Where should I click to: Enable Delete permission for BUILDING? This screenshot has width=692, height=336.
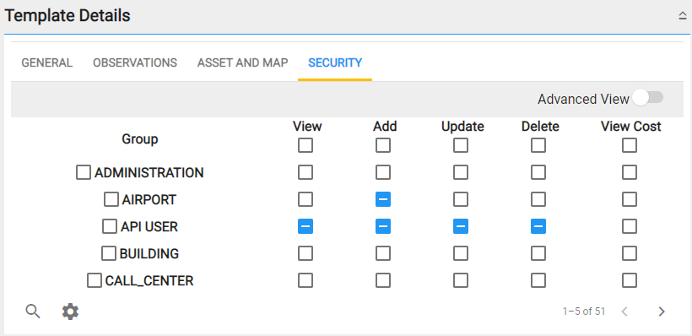538,253
